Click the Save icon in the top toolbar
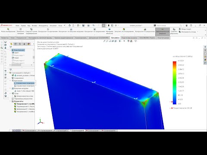 (83, 25)
